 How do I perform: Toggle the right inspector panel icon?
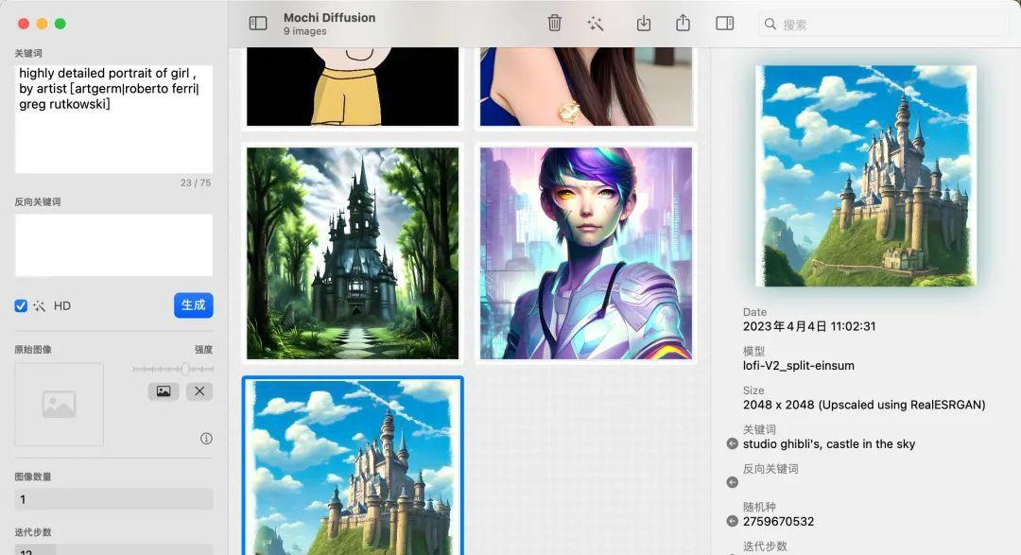pyautogui.click(x=725, y=24)
